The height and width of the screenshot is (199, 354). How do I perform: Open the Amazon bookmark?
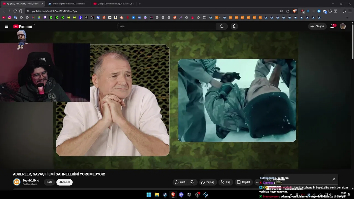click(116, 17)
